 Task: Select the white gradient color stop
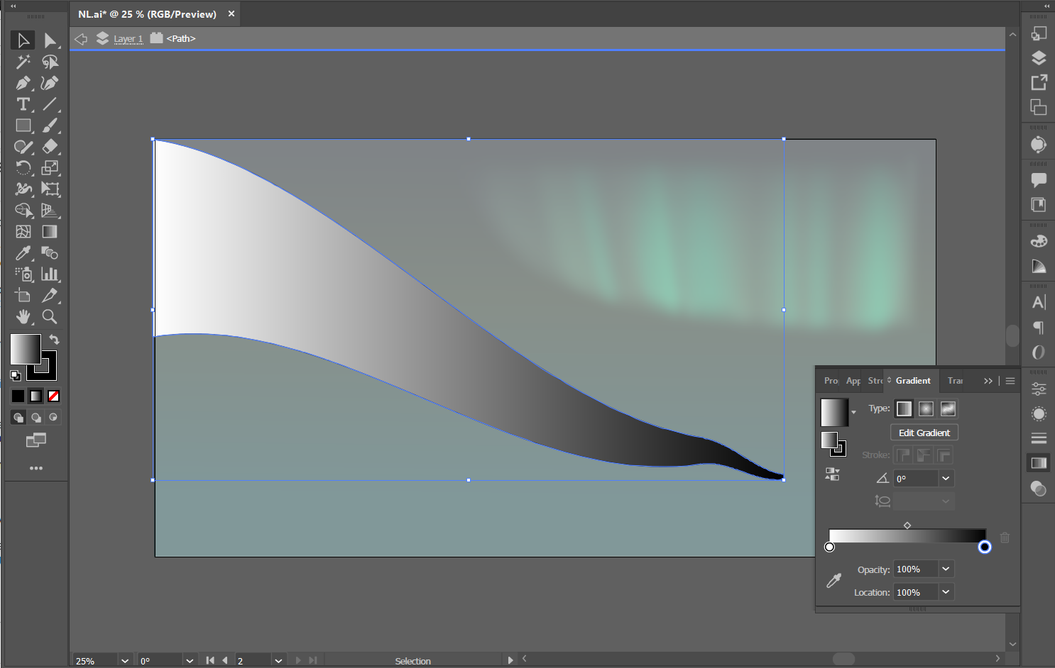tap(829, 547)
